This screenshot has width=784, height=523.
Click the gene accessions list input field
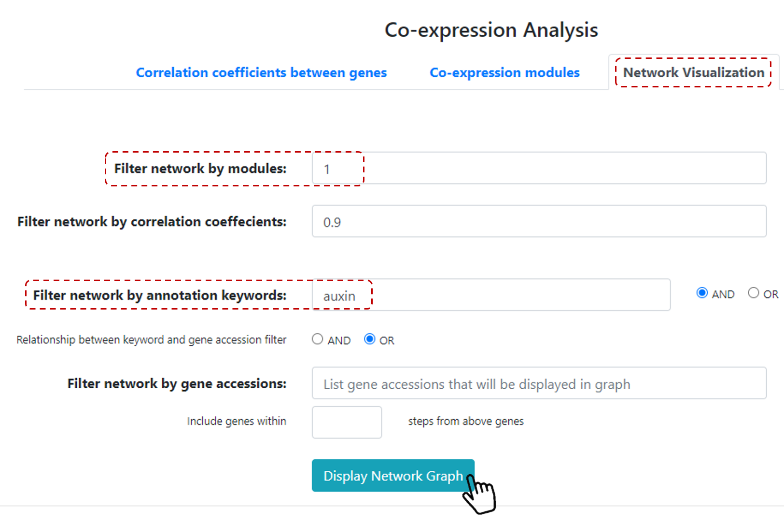(539, 383)
